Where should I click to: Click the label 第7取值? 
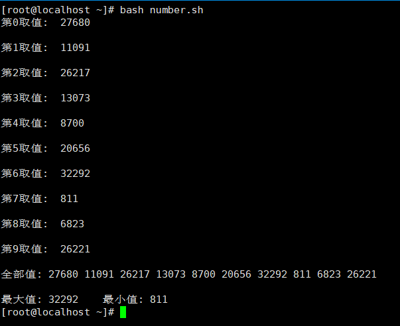[25, 199]
